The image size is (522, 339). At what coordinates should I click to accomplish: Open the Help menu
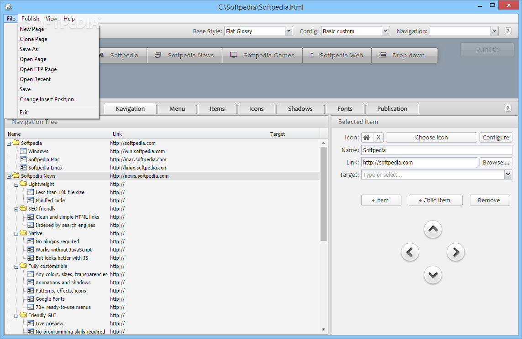pyautogui.click(x=69, y=19)
